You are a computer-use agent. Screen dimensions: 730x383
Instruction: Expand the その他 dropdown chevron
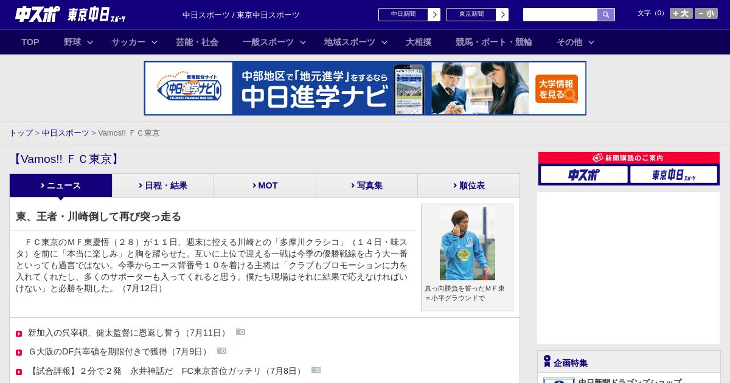point(591,42)
